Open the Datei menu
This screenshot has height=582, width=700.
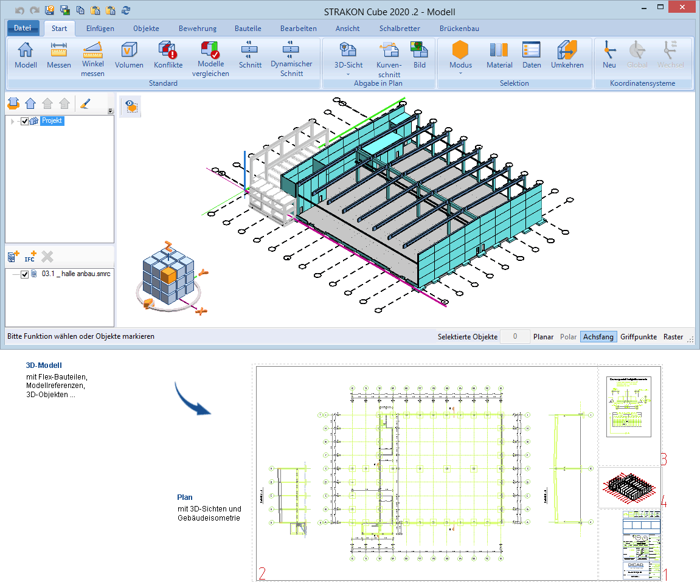click(x=23, y=28)
